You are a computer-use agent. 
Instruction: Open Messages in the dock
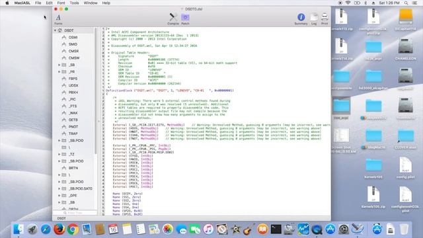coord(181,229)
